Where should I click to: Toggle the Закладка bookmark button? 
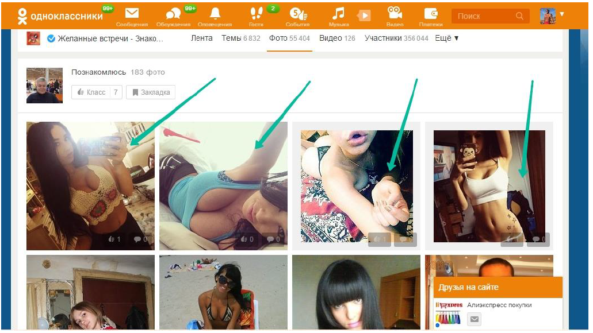150,92
